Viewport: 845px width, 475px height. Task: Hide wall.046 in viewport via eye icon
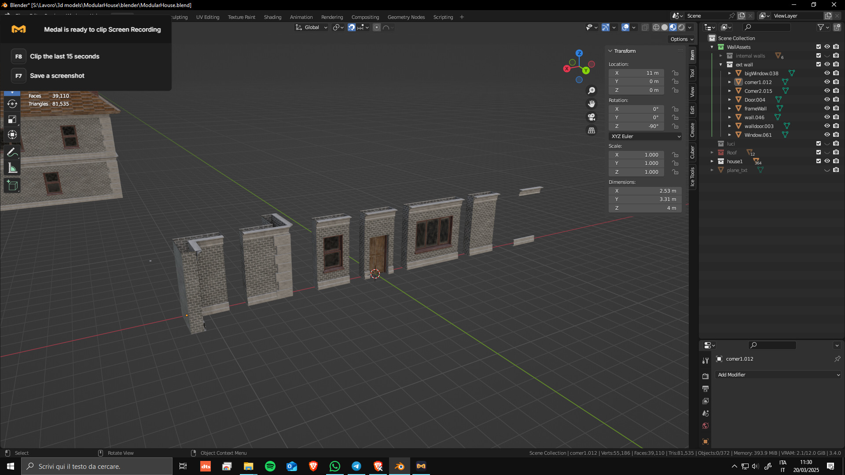(827, 117)
